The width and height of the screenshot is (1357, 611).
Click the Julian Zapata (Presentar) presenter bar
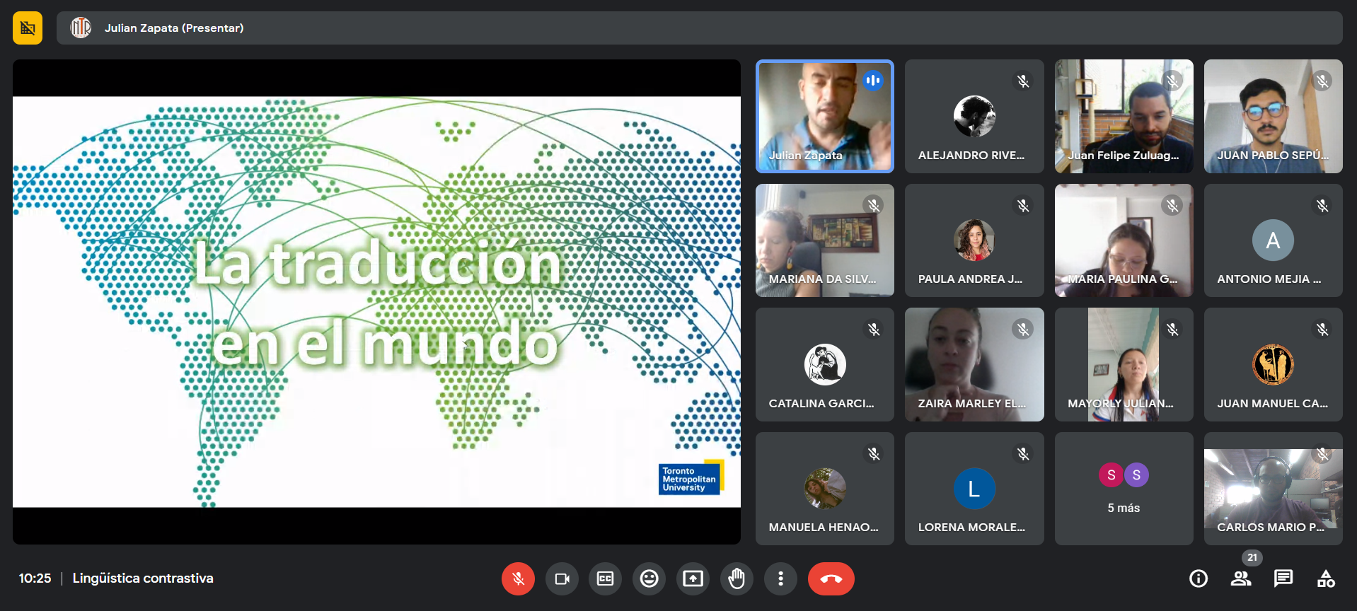pyautogui.click(x=699, y=28)
